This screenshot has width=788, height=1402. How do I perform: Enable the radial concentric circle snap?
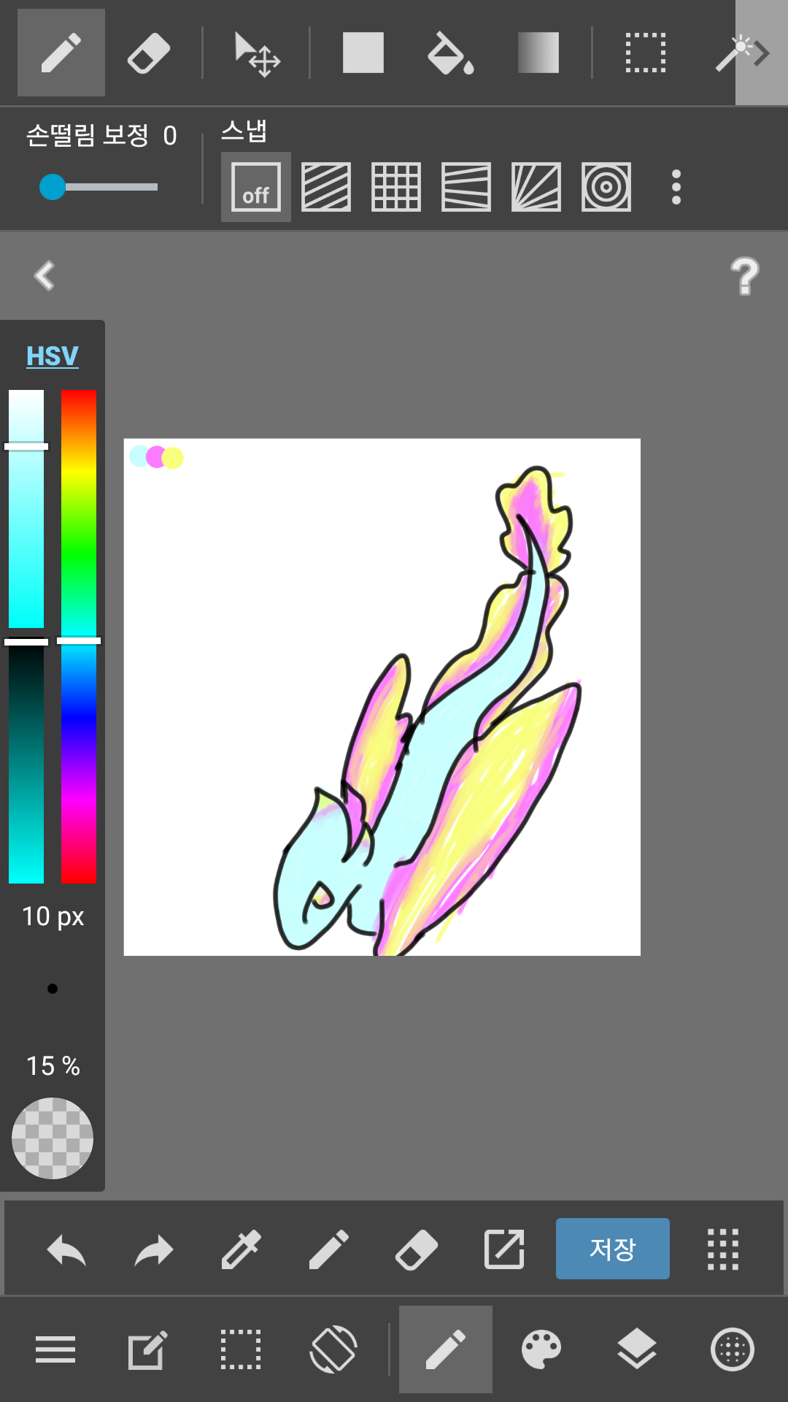(x=606, y=187)
